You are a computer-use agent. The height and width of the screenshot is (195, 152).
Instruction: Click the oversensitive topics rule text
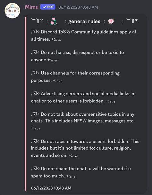tap(83, 121)
